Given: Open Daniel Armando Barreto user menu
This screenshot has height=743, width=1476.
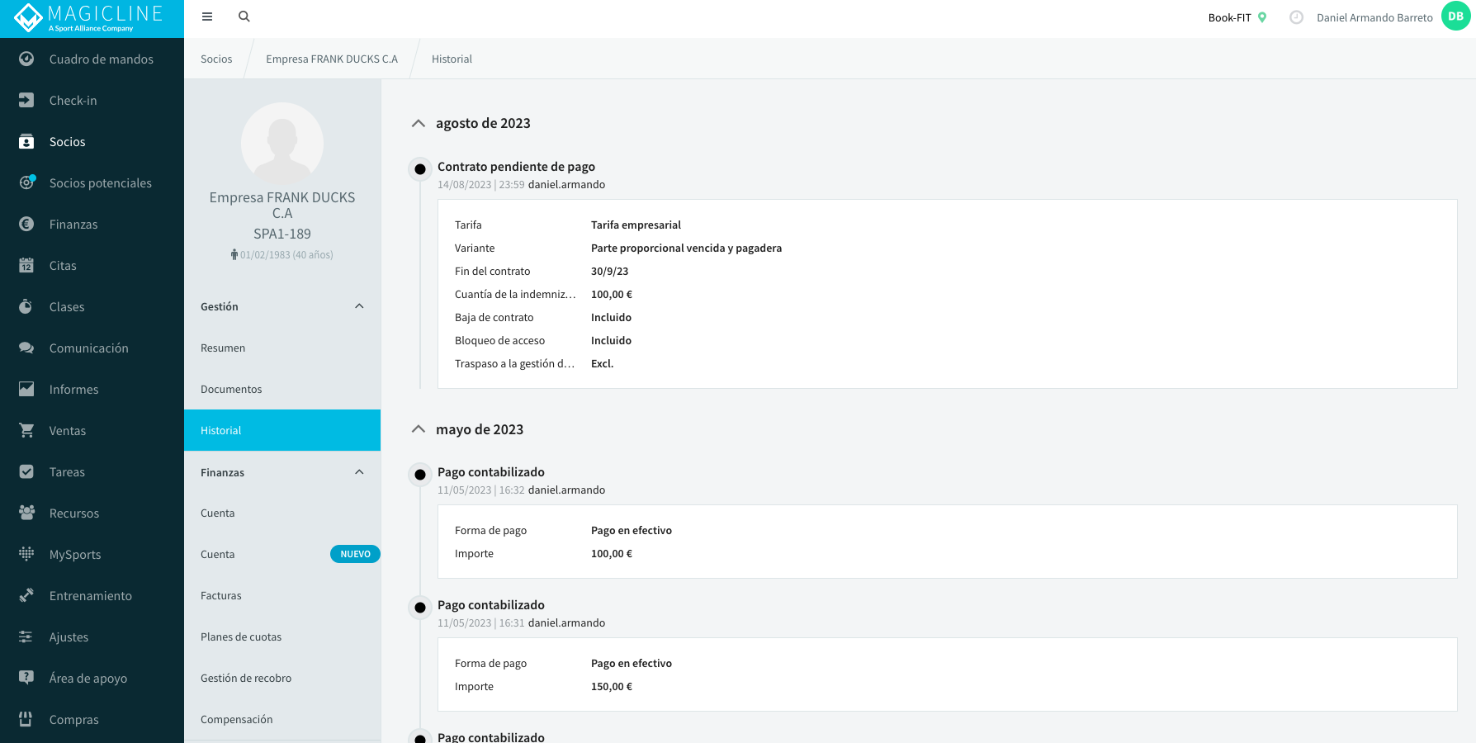Looking at the screenshot, I should (x=1374, y=17).
